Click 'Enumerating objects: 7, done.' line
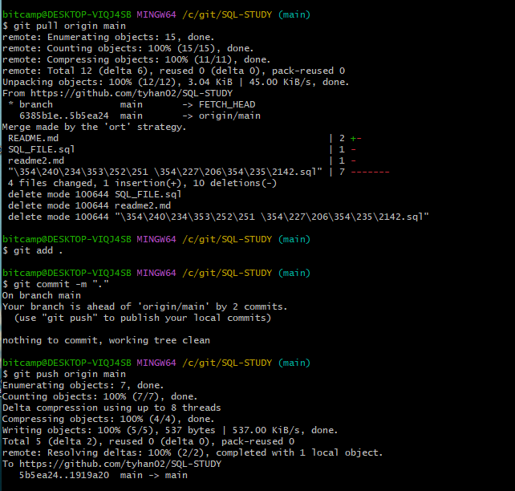The height and width of the screenshot is (491, 515). pos(83,385)
